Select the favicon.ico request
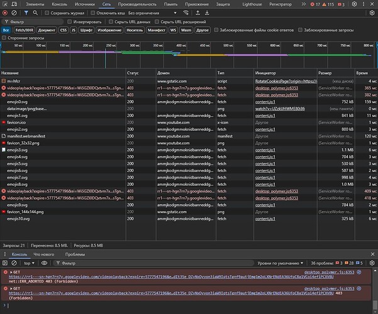Viewport: 378px width, 314px height. (189, 122)
